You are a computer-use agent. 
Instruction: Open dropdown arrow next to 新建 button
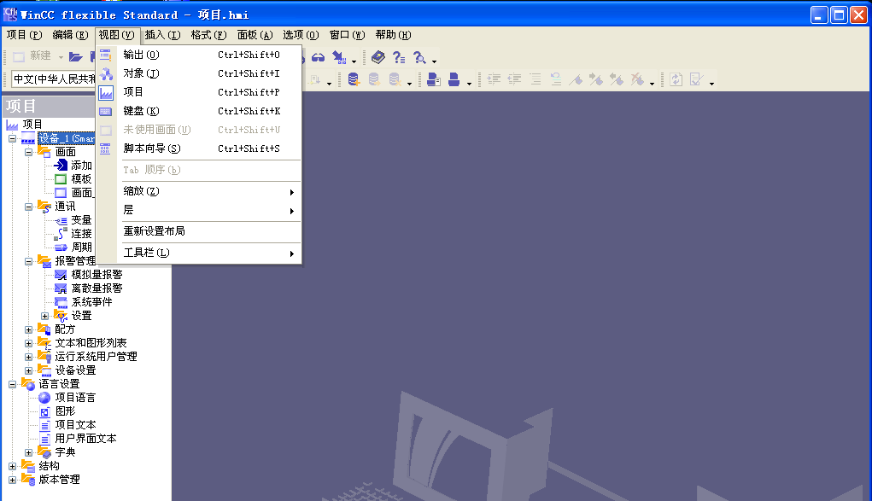pos(61,57)
